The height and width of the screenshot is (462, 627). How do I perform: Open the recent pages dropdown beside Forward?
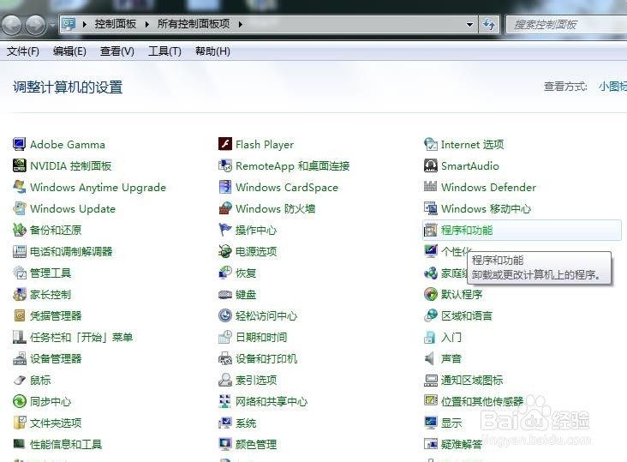click(52, 25)
